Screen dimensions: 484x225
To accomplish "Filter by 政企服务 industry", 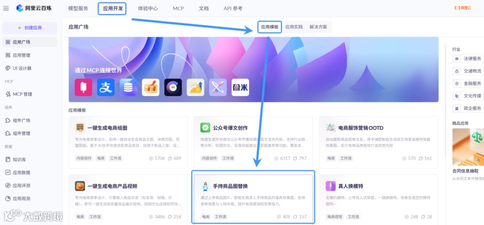I will pos(468,108).
